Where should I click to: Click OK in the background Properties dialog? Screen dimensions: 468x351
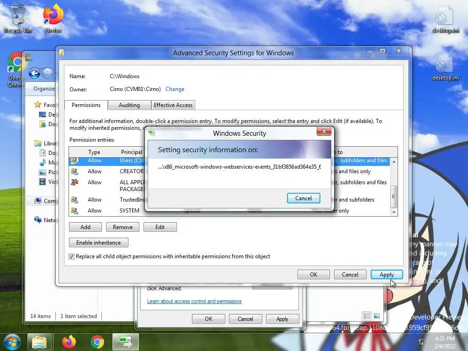(x=208, y=319)
